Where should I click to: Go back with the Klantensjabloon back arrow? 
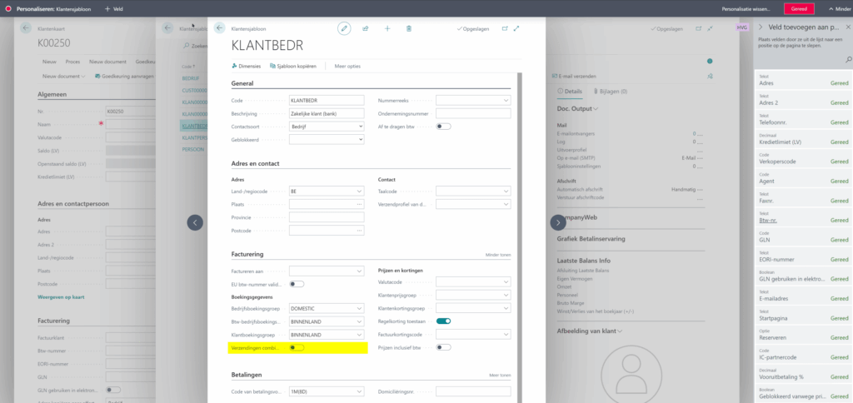(220, 28)
